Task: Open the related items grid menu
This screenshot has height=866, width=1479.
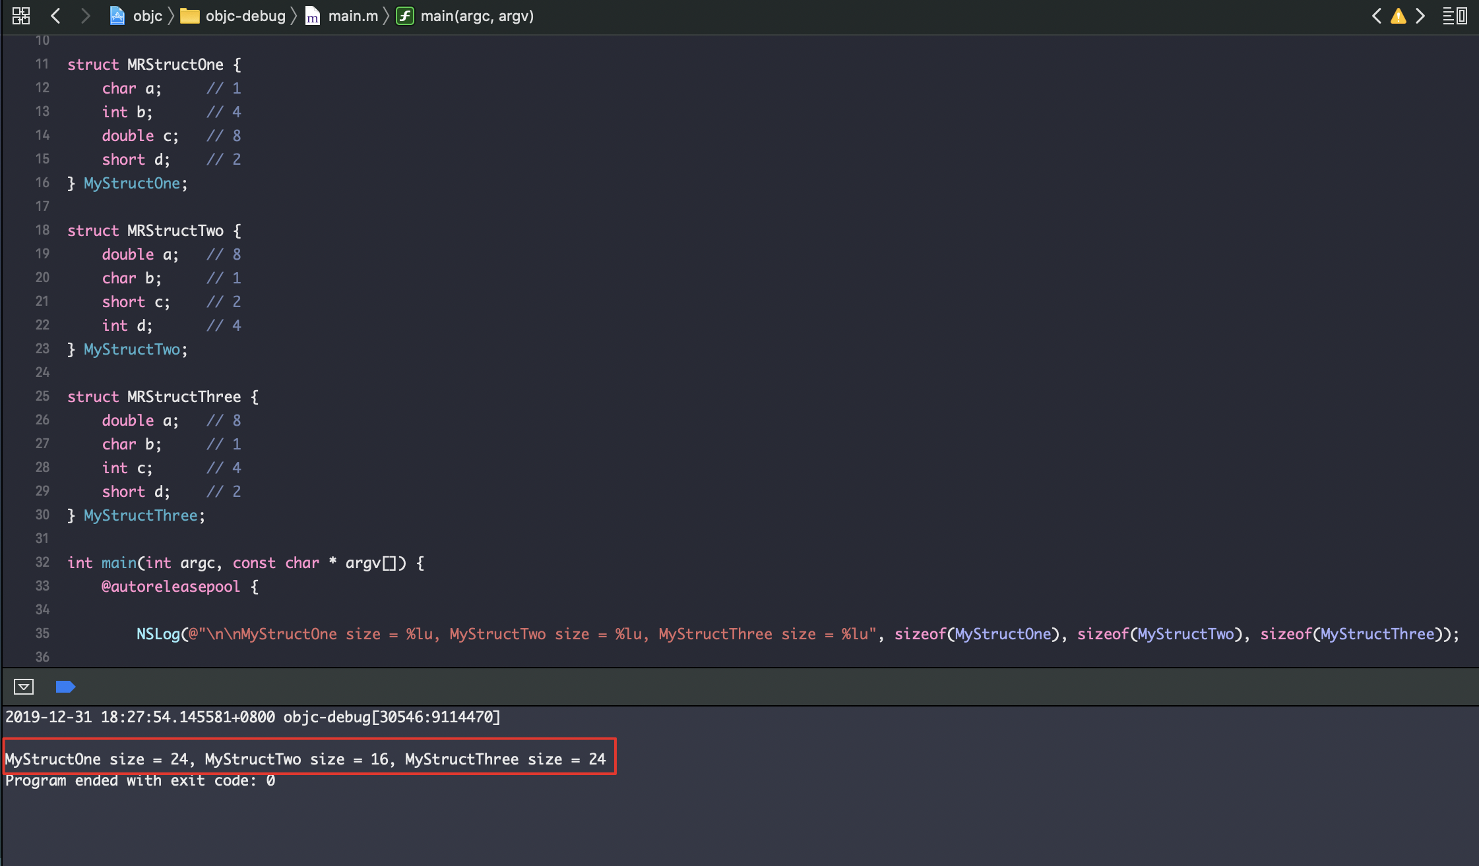Action: [21, 16]
